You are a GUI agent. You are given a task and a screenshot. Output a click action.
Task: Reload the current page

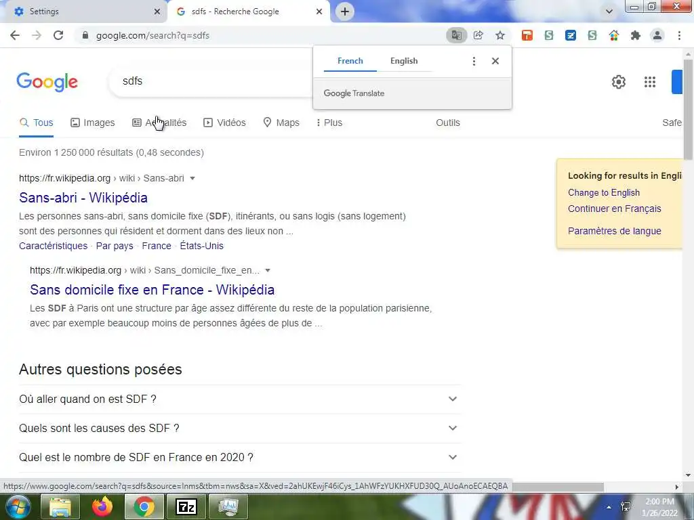[58, 35]
